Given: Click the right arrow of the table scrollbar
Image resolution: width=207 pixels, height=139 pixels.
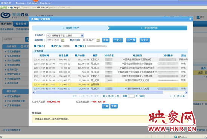Looking at the screenshot, I should [x=186, y=92].
